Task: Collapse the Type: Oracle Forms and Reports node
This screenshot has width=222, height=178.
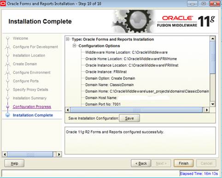Action: 68,39
